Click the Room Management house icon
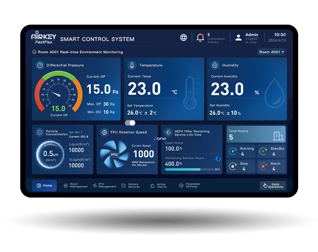This screenshot has height=252, width=318. pos(66,186)
